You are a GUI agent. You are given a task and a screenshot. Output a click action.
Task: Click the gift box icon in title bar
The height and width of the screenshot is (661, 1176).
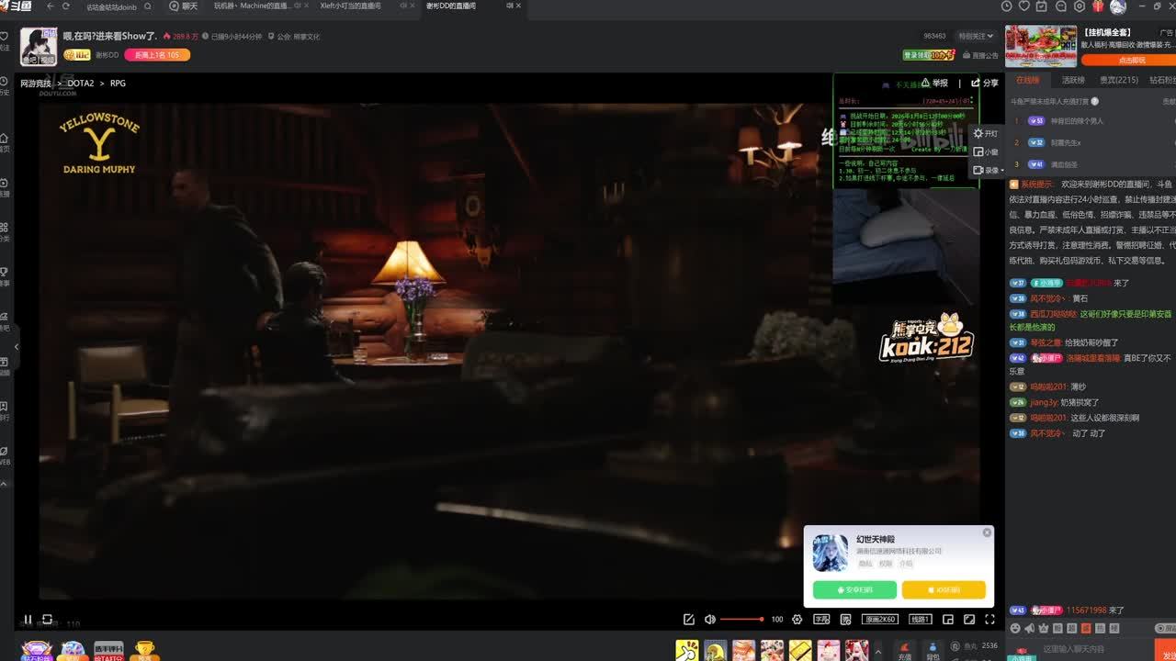(1097, 6)
